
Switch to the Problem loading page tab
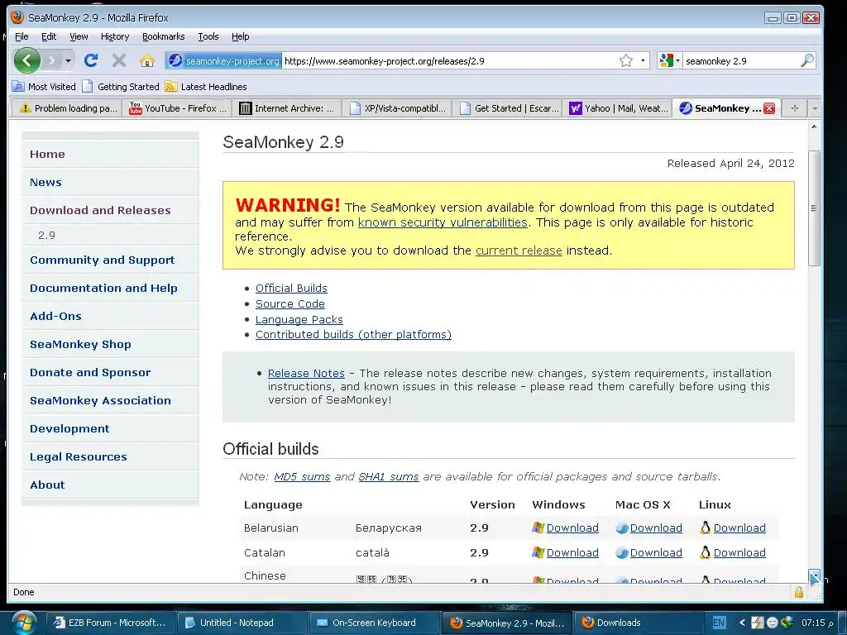[67, 108]
